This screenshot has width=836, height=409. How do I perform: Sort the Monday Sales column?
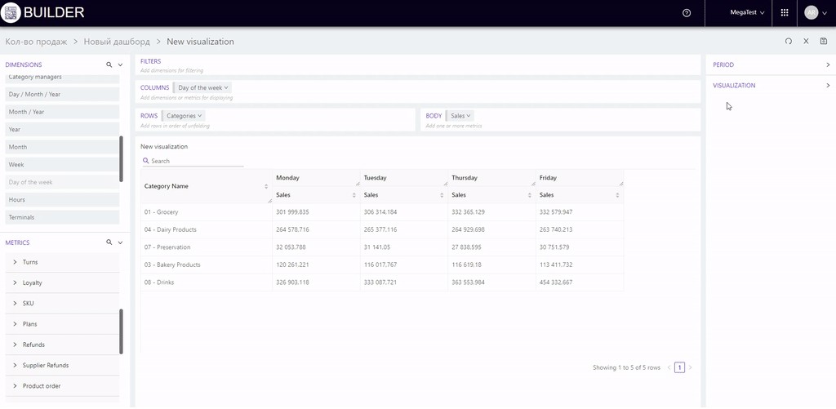click(354, 195)
